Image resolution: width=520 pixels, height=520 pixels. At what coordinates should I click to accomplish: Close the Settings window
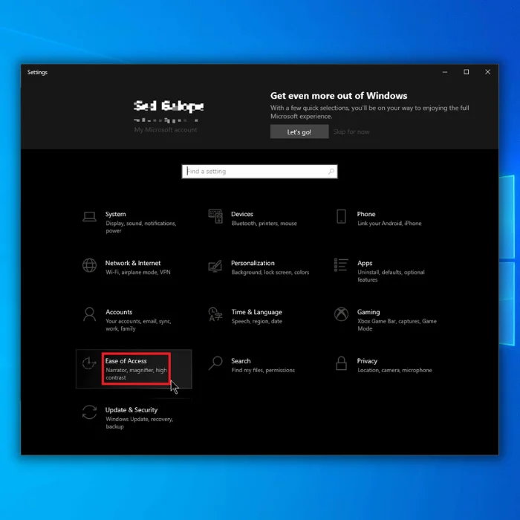[x=487, y=72]
